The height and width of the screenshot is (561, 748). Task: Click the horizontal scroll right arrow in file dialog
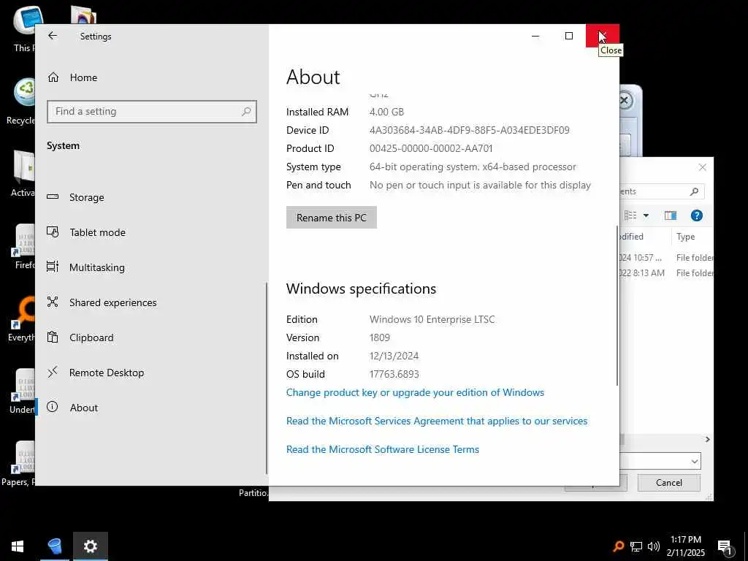pos(707,439)
